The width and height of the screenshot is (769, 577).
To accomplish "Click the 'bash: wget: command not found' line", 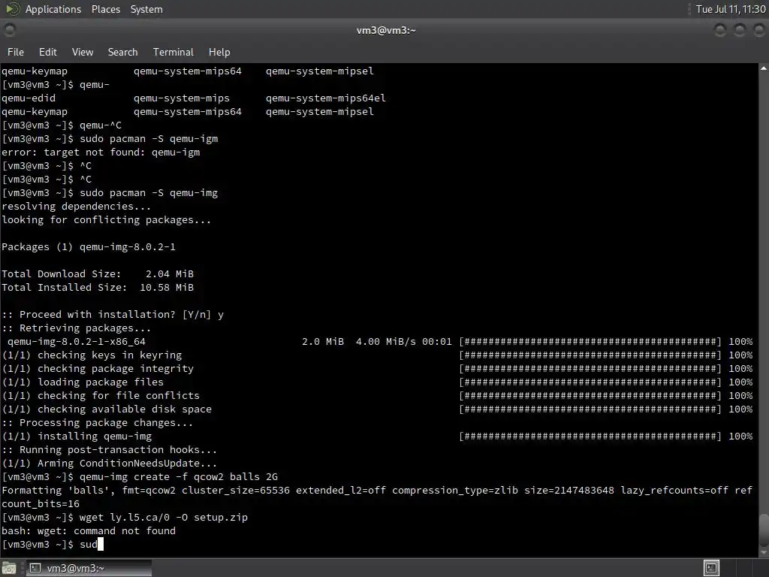I will tap(89, 531).
